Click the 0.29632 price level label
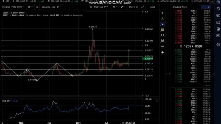Image resolution: width=221 pixels, height=124 pixels. pos(148,29)
